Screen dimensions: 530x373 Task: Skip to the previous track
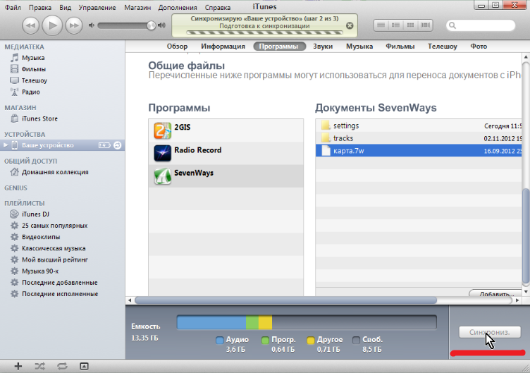coord(30,26)
